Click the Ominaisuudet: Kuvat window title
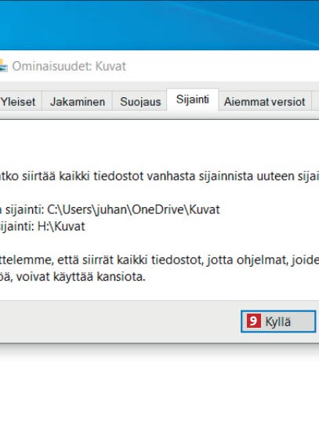Image resolution: width=319 pixels, height=432 pixels. pos(69,66)
